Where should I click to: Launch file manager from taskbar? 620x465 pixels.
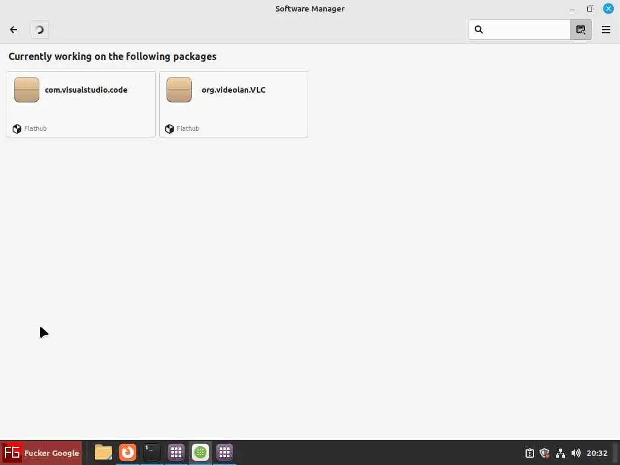click(x=104, y=452)
